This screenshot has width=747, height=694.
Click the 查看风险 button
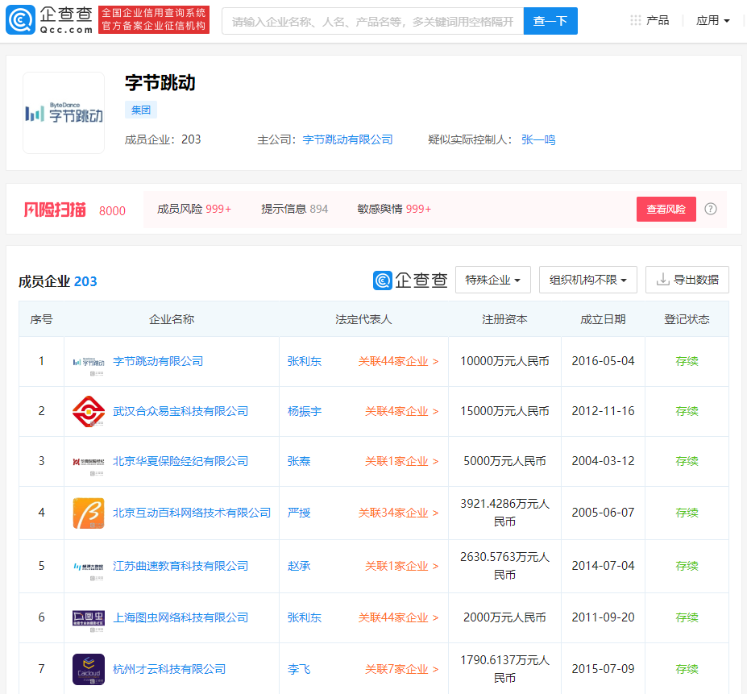(666, 210)
